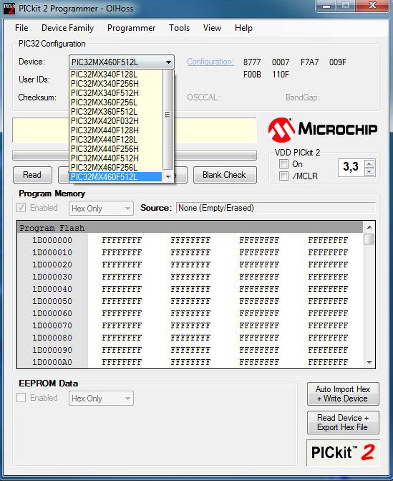Image resolution: width=393 pixels, height=481 pixels.
Task: Click first FFFFFFFF cell in row 1D000010
Action: (x=122, y=252)
